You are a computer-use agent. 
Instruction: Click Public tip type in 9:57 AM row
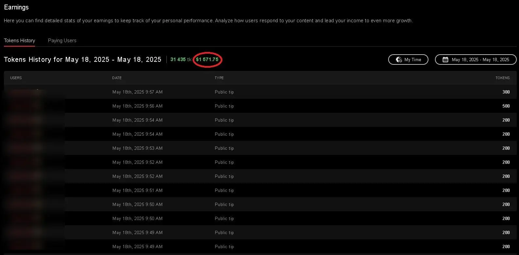pyautogui.click(x=224, y=92)
